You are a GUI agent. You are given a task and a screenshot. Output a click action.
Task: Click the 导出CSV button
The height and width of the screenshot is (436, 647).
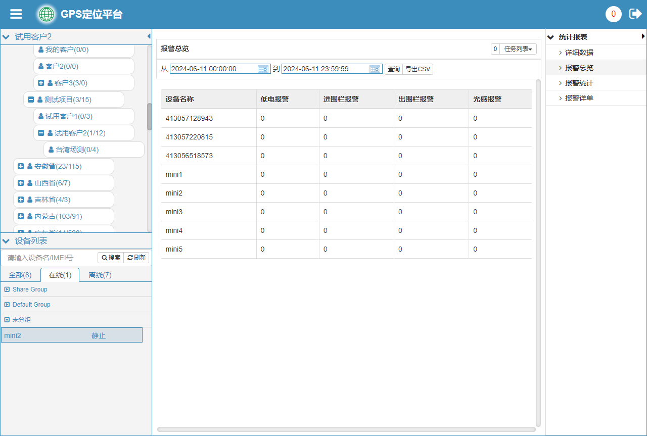pos(418,69)
